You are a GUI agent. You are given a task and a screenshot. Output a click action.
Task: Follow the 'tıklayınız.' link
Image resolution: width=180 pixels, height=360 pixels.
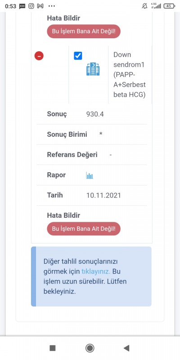click(96, 271)
